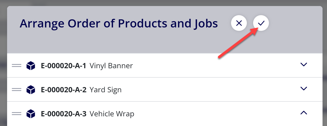Expand the Yard Sign product chevron
Image resolution: width=327 pixels, height=126 pixels.
(304, 89)
